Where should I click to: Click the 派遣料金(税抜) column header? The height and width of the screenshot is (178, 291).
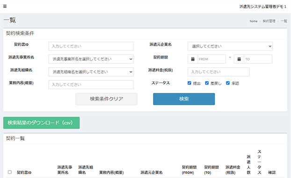tap(233, 170)
